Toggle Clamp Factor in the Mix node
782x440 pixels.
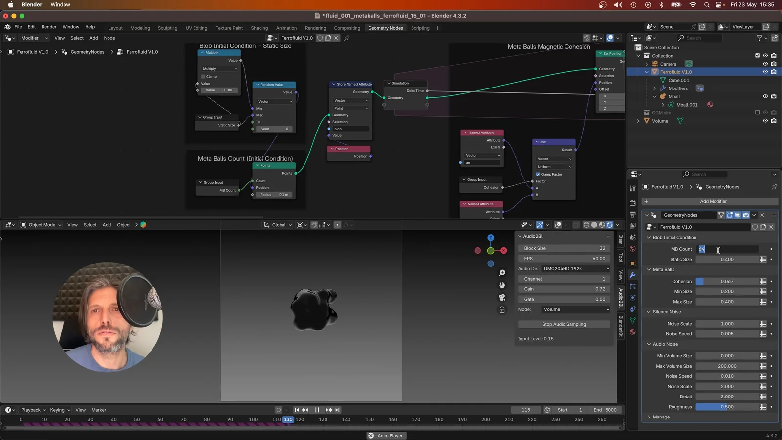(537, 174)
